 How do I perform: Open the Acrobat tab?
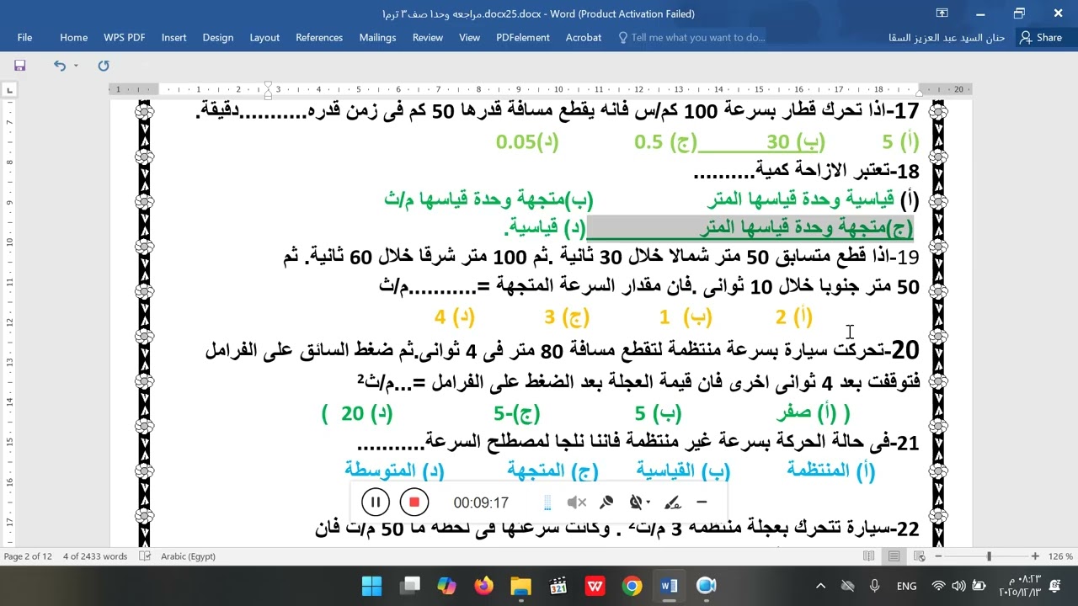[x=584, y=37]
